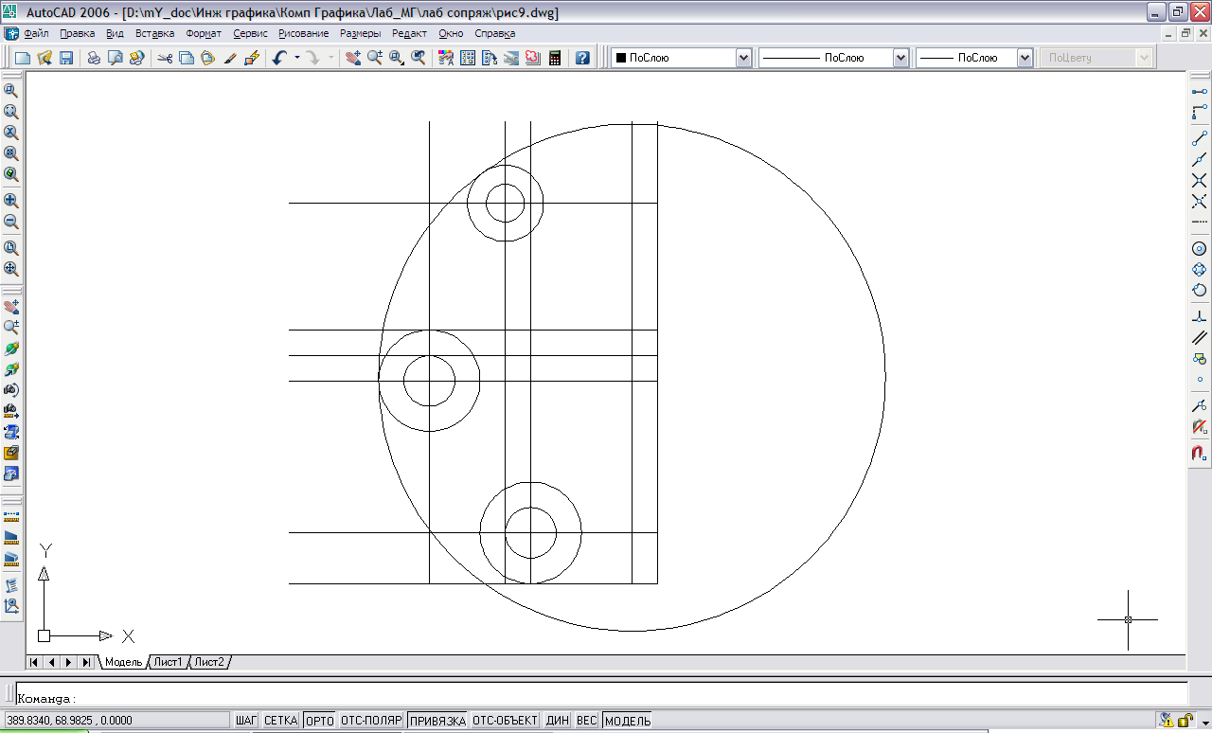Expand the linetype ПоСлою dropdown
Image resolution: width=1212 pixels, height=733 pixels.
901,58
